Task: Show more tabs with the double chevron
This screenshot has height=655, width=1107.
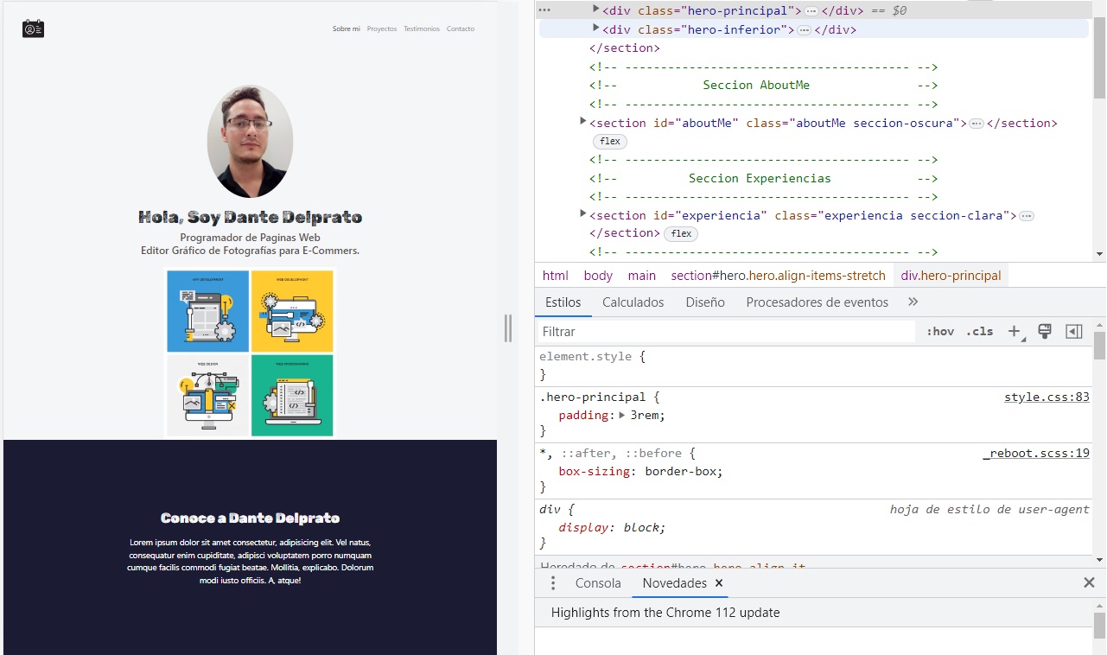Action: 913,302
